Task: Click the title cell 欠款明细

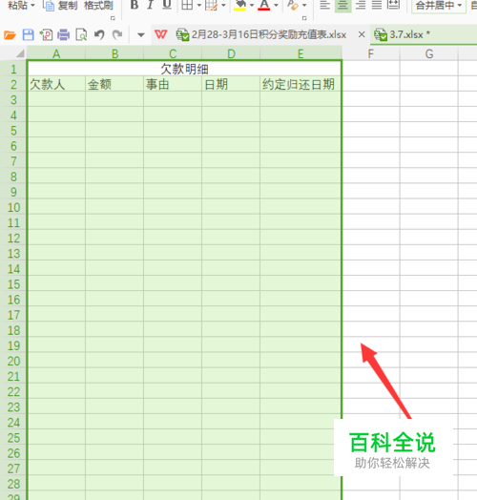Action: click(184, 69)
